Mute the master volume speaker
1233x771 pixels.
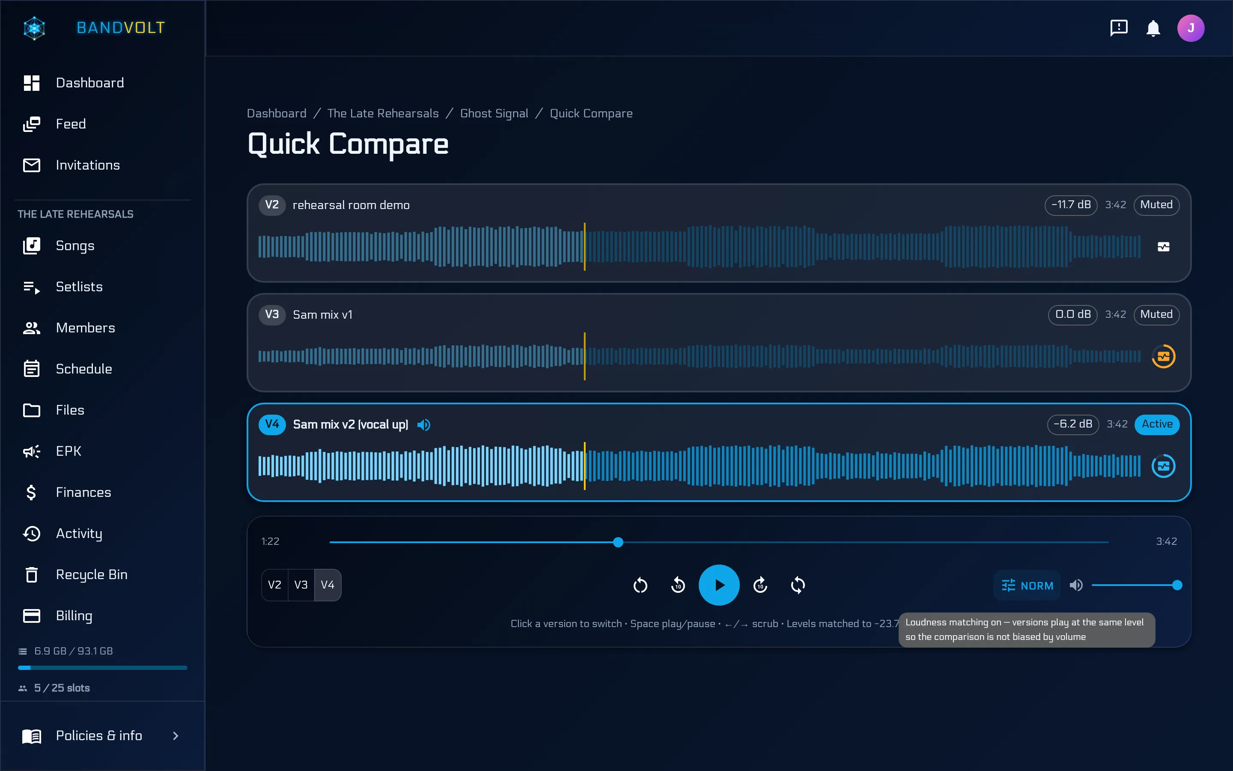[x=1076, y=586]
